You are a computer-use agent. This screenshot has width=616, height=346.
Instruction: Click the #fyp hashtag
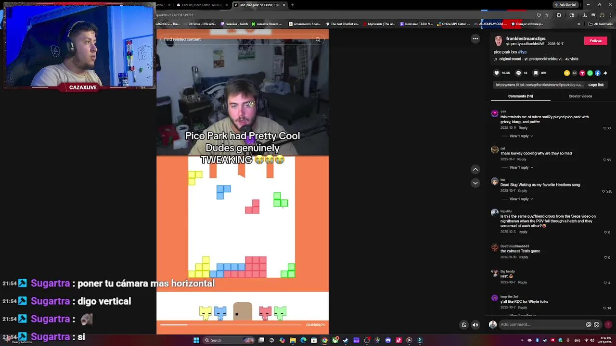pos(522,52)
